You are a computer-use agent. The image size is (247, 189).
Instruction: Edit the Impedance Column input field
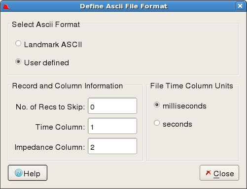click(112, 146)
